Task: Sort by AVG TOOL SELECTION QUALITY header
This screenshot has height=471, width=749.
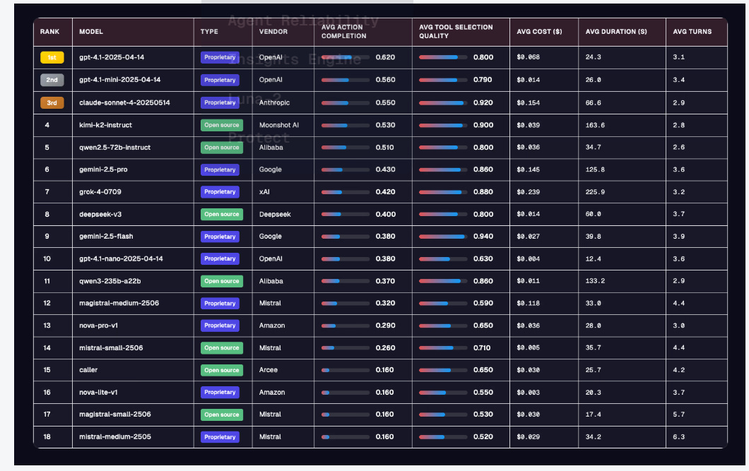Action: coord(456,32)
